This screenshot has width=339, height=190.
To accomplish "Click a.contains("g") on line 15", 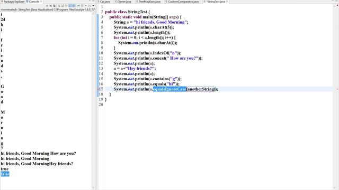I will coord(164,79).
